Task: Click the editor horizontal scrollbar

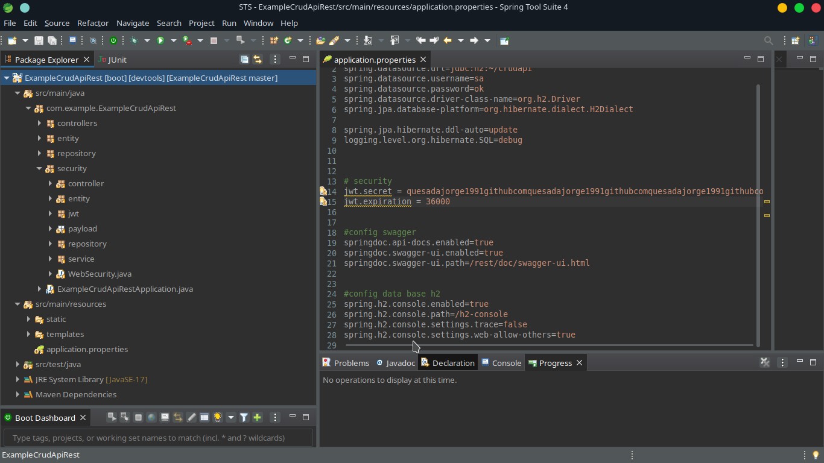Action: pos(549,345)
